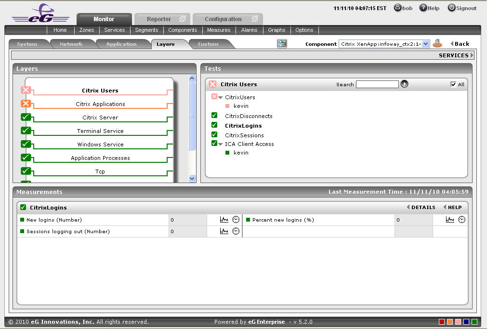The height and width of the screenshot is (329, 487).
Task: Select the System sub-tab
Action: [27, 44]
